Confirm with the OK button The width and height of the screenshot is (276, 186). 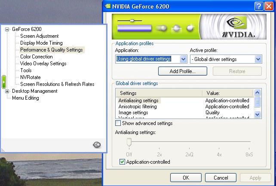click(186, 177)
